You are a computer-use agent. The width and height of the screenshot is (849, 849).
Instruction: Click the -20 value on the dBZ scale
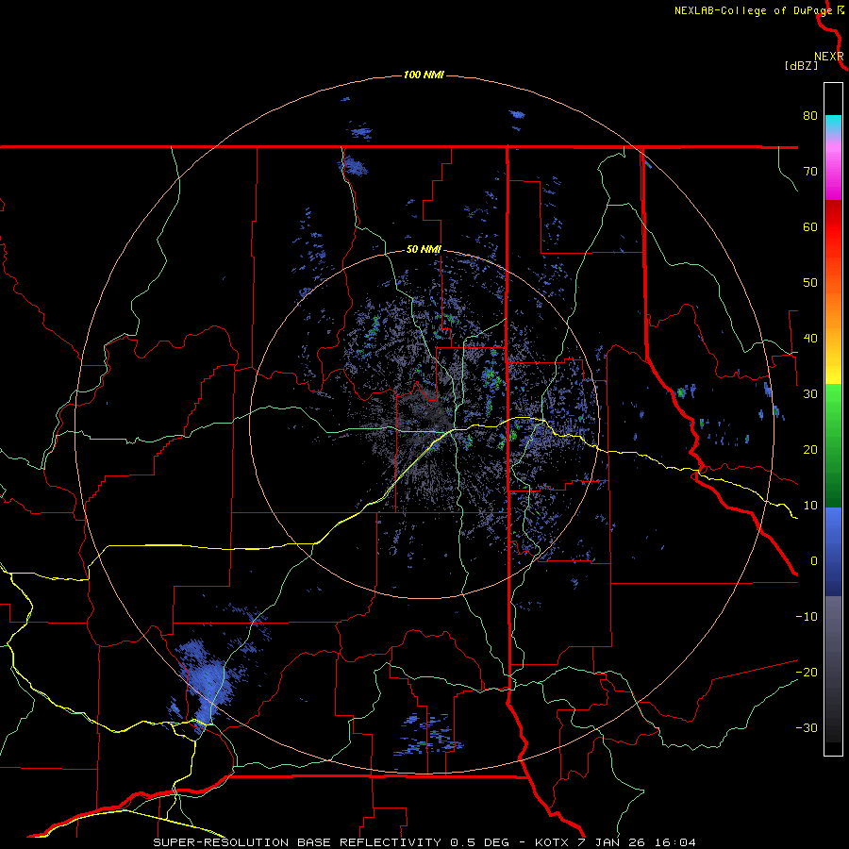[807, 672]
